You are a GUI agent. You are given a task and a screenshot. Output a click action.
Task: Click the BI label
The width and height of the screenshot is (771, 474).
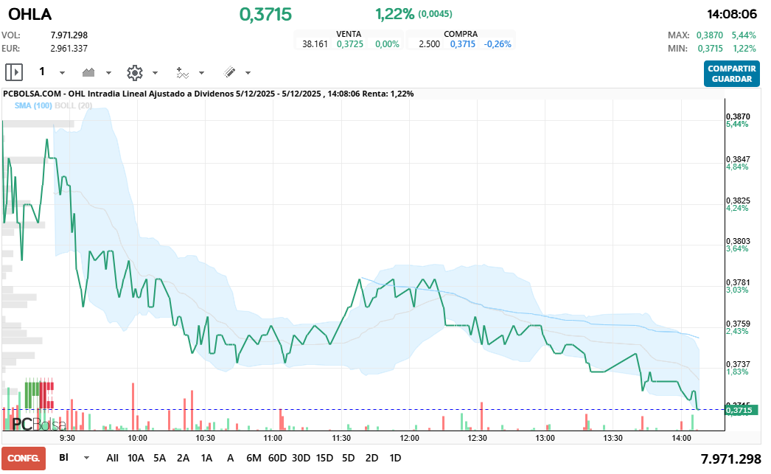coord(64,457)
